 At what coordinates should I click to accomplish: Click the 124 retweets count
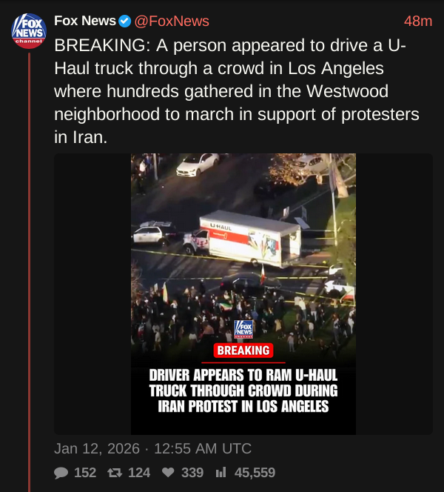[139, 473]
